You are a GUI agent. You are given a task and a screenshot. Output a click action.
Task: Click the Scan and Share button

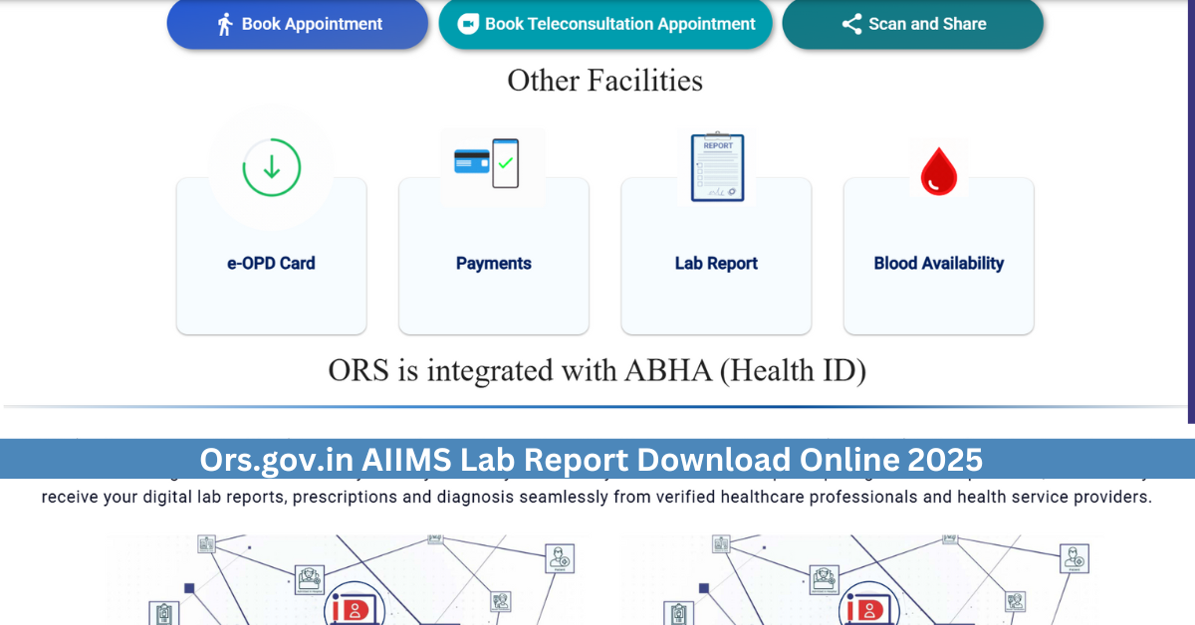point(912,23)
